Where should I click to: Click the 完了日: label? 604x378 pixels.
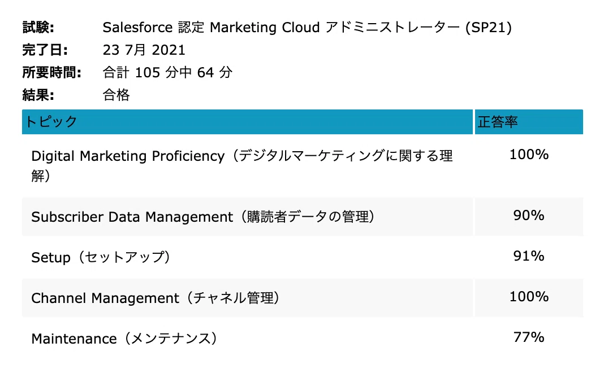45,50
